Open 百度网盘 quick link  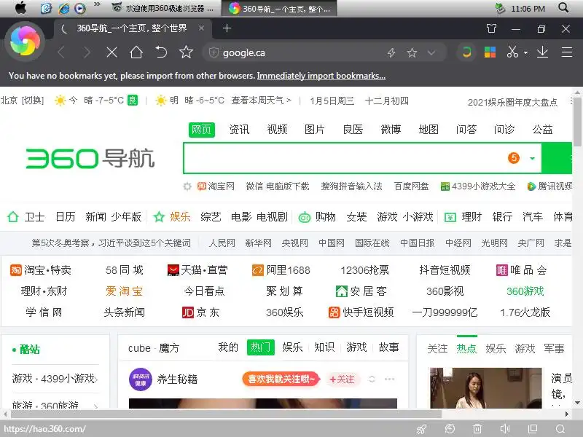click(x=411, y=186)
